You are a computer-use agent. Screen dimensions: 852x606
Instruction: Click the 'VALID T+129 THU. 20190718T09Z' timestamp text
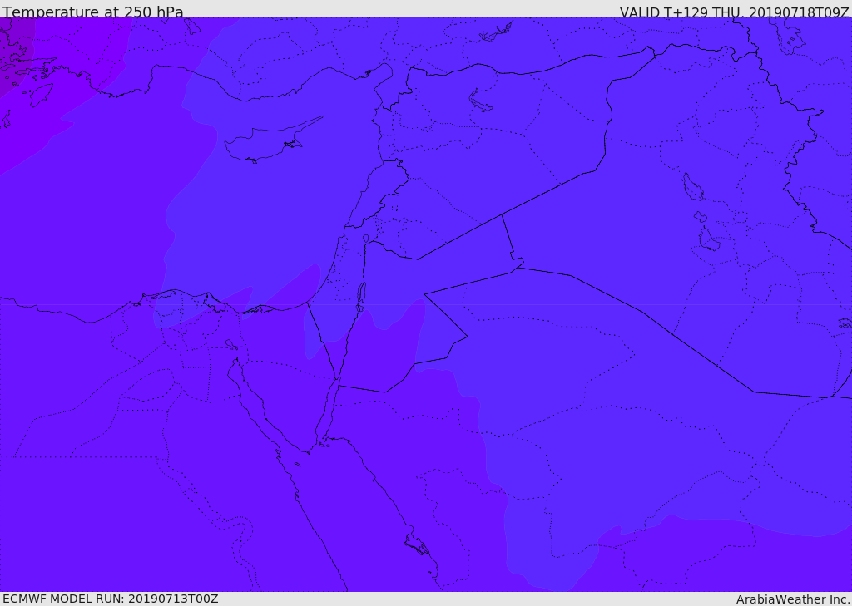734,12
